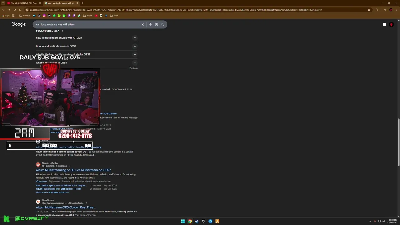This screenshot has height=225, width=400.
Task: Open the Needs bookmarks folder
Action: click(88, 16)
